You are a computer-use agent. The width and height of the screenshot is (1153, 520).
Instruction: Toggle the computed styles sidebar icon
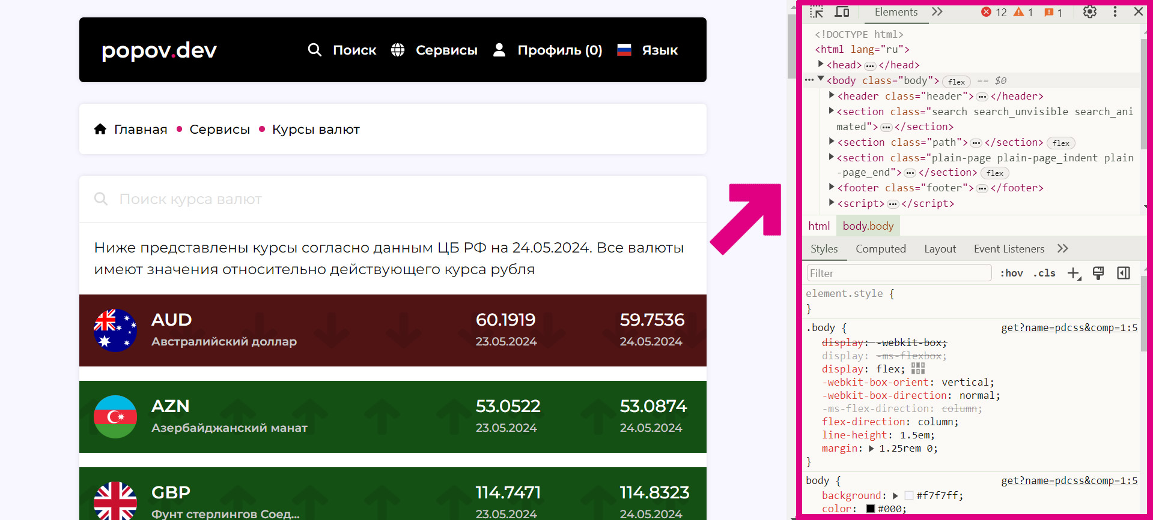[x=1123, y=273]
